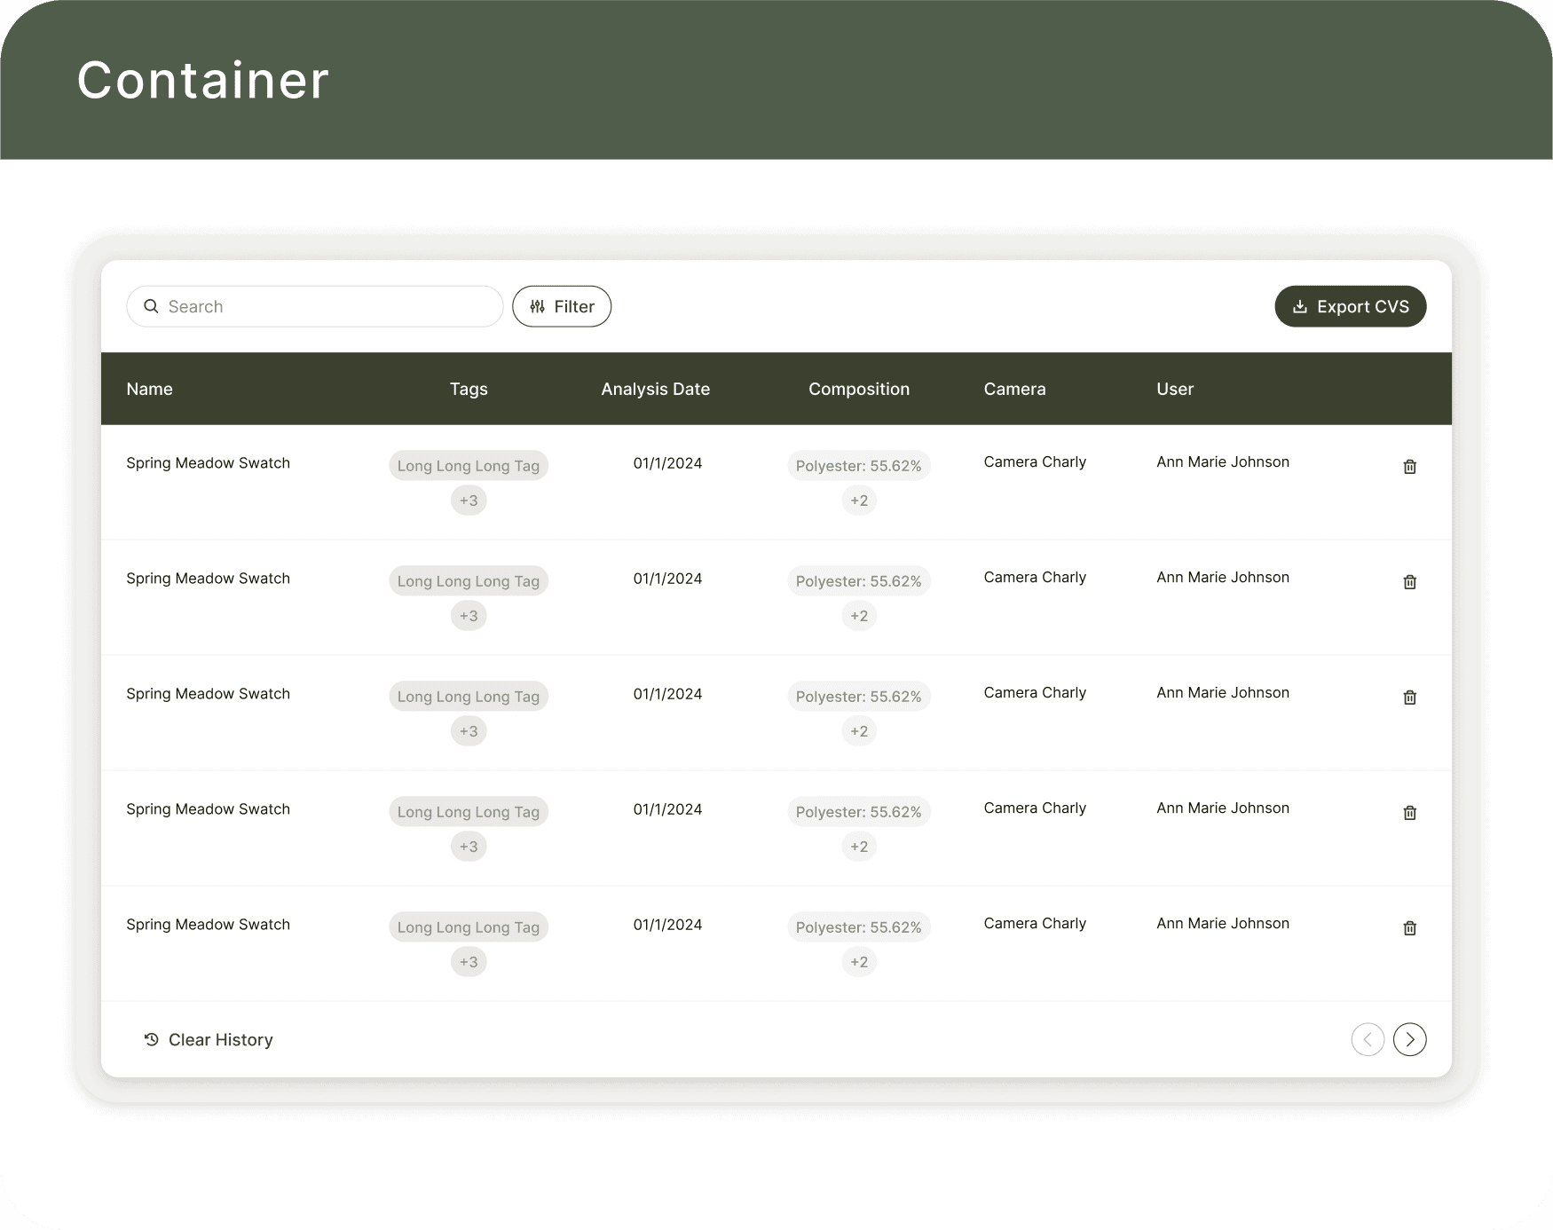Click the Container page title
1553x1230 pixels.
(202, 80)
